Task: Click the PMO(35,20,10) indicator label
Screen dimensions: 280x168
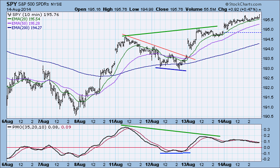Action: [x=29, y=127]
